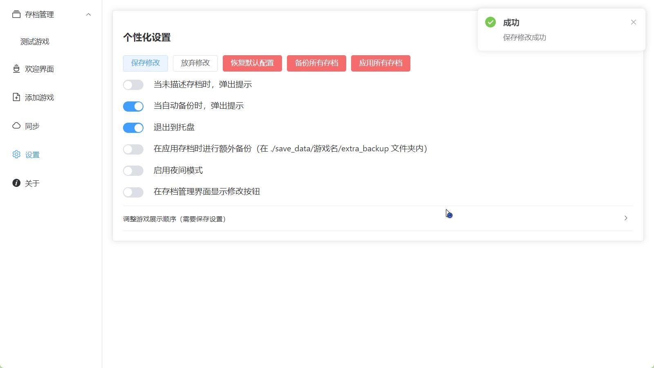Click the 关于 info icon

tap(16, 183)
